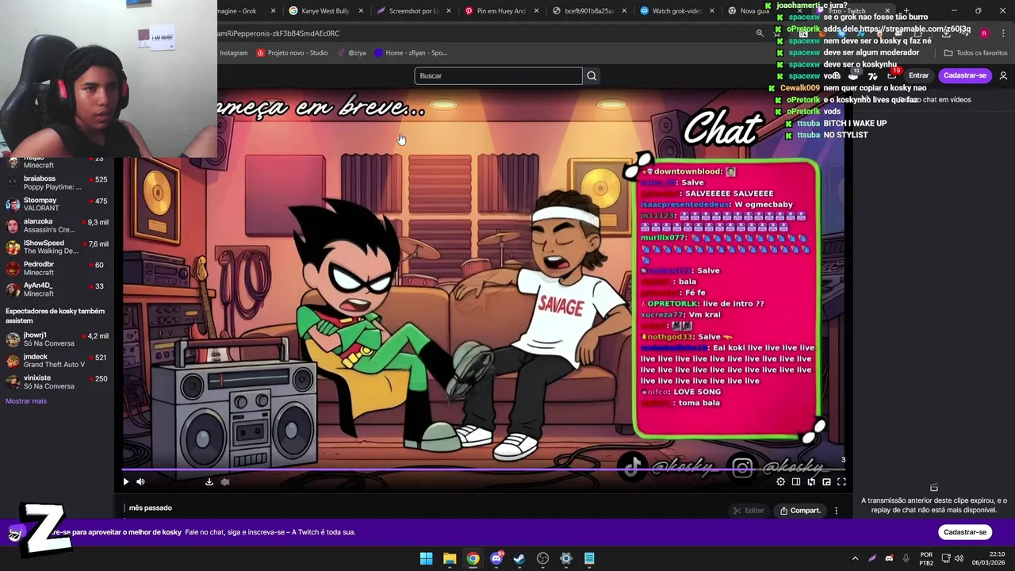
Task: Open Discord from the taskbar
Action: click(496, 558)
